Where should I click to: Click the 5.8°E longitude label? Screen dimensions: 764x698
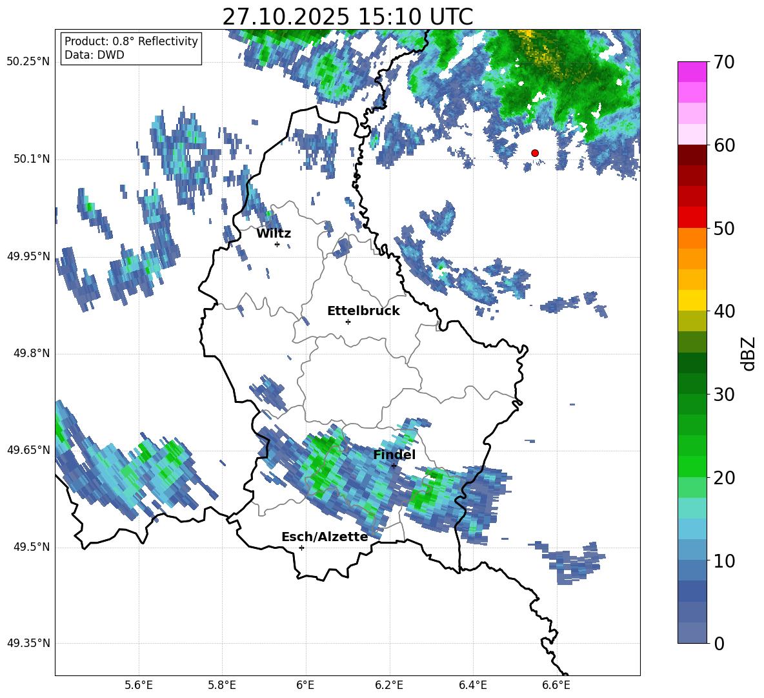(222, 685)
